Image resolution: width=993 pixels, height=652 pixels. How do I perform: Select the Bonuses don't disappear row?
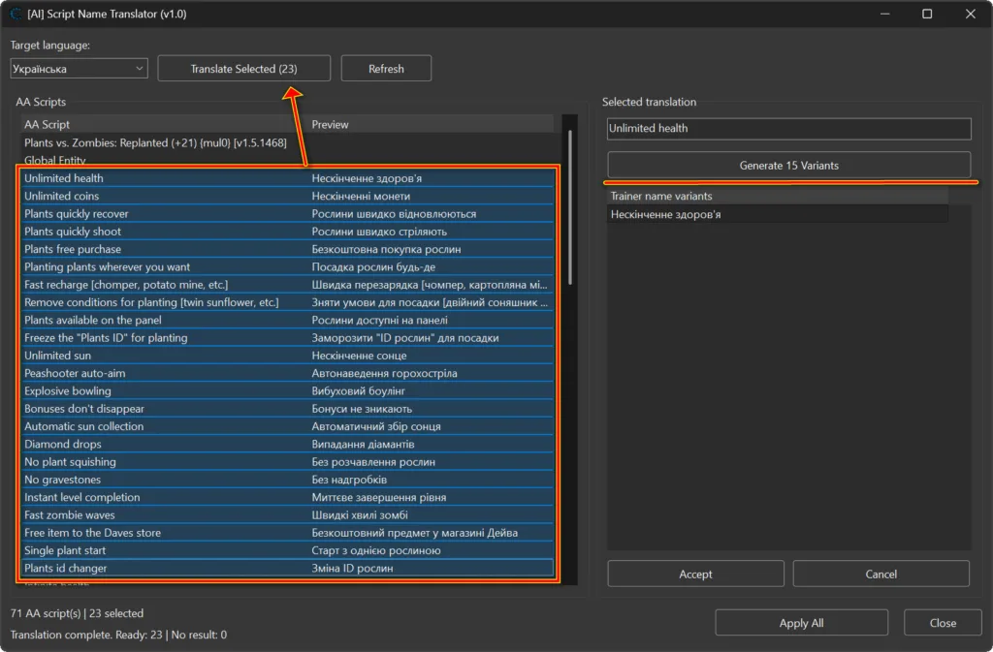pyautogui.click(x=287, y=409)
